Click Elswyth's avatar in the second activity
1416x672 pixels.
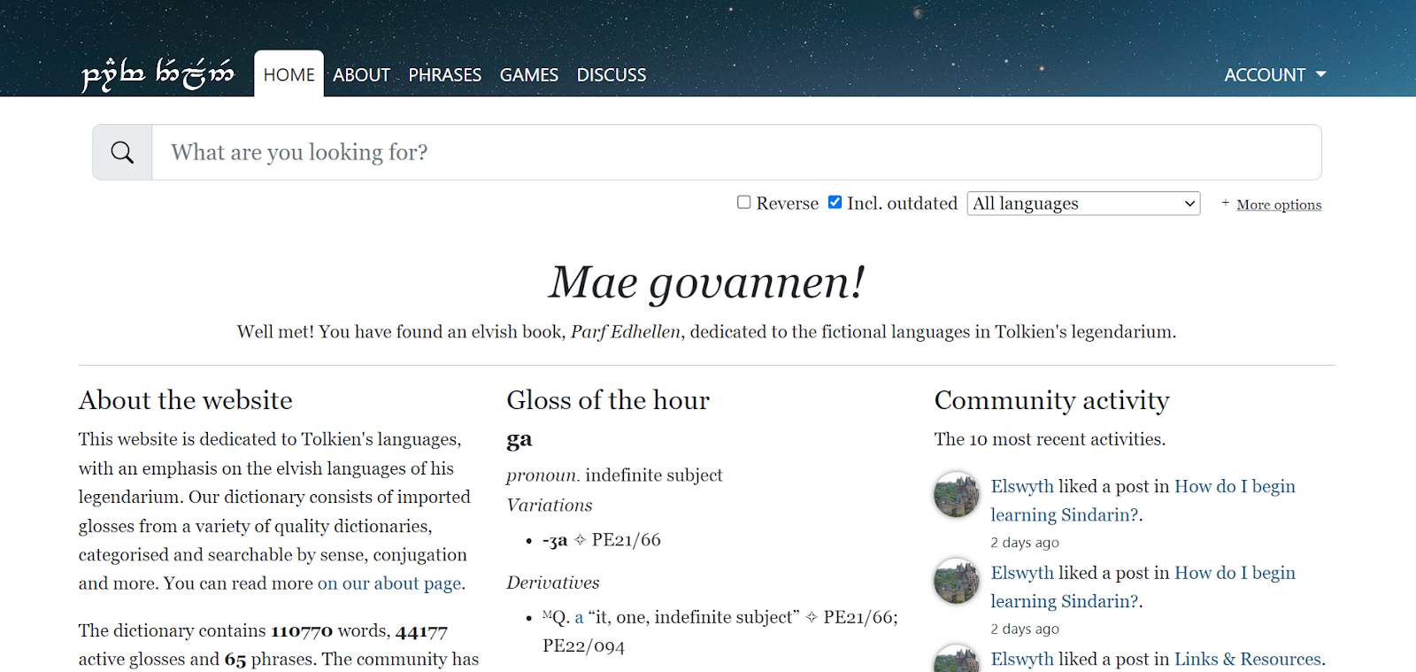click(x=957, y=581)
